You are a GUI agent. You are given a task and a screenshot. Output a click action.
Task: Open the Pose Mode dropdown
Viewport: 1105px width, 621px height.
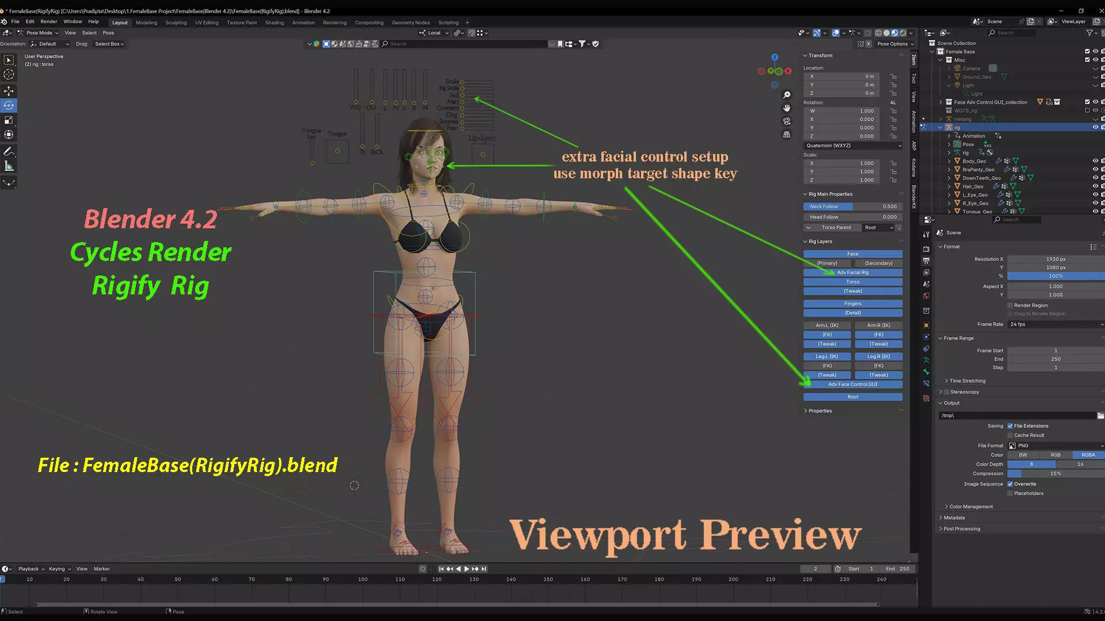click(x=38, y=33)
